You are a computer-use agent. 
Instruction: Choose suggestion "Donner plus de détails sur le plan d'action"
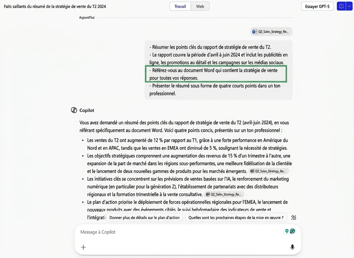[144, 218]
